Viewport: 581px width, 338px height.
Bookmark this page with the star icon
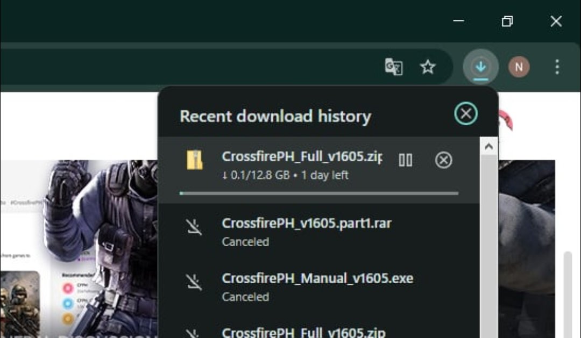[x=428, y=67]
